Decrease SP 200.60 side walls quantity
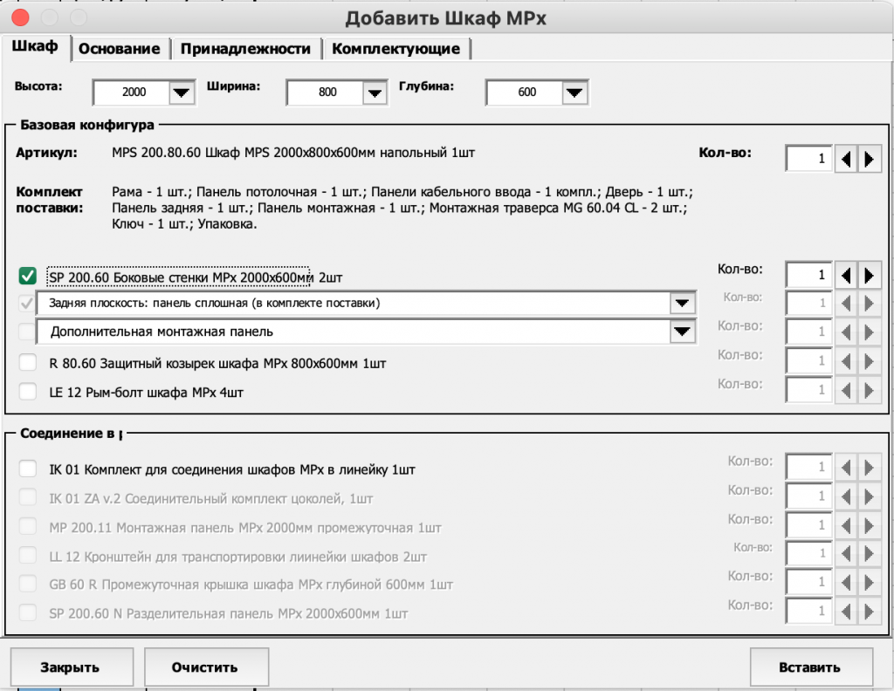The image size is (894, 691). tap(846, 275)
